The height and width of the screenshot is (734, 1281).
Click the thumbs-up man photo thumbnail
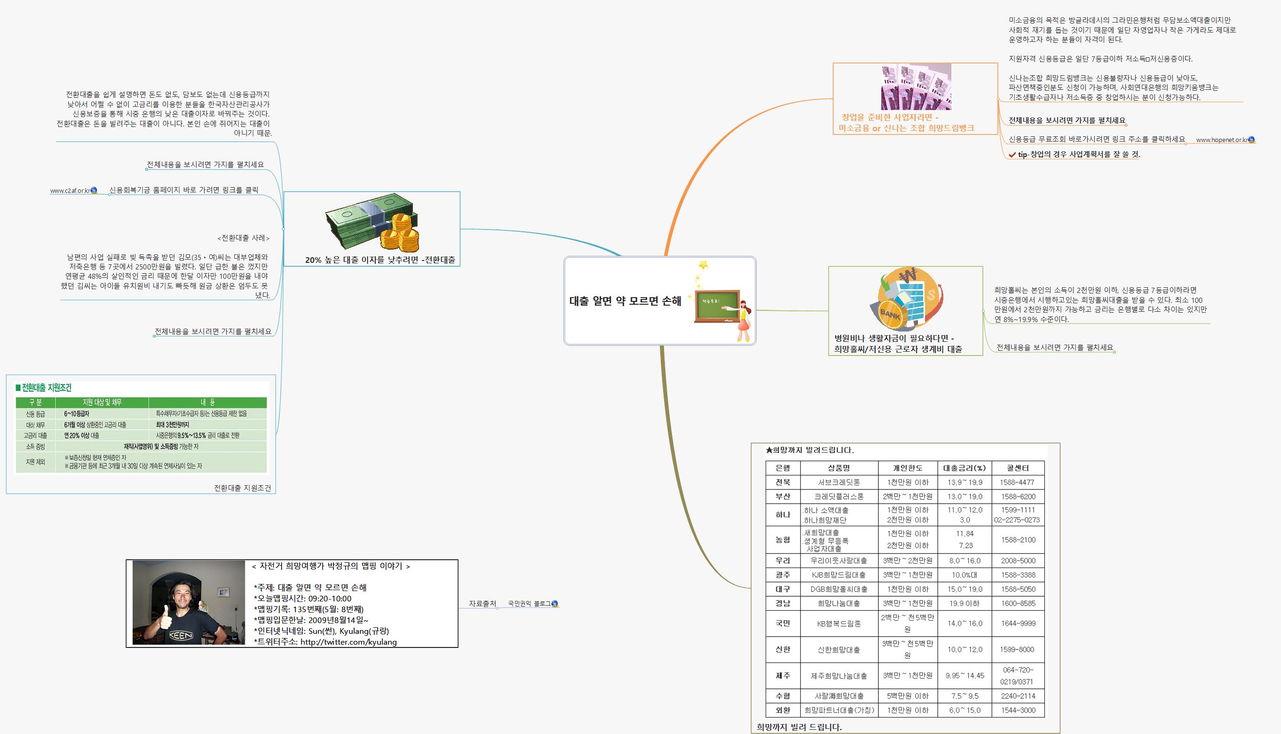[188, 602]
